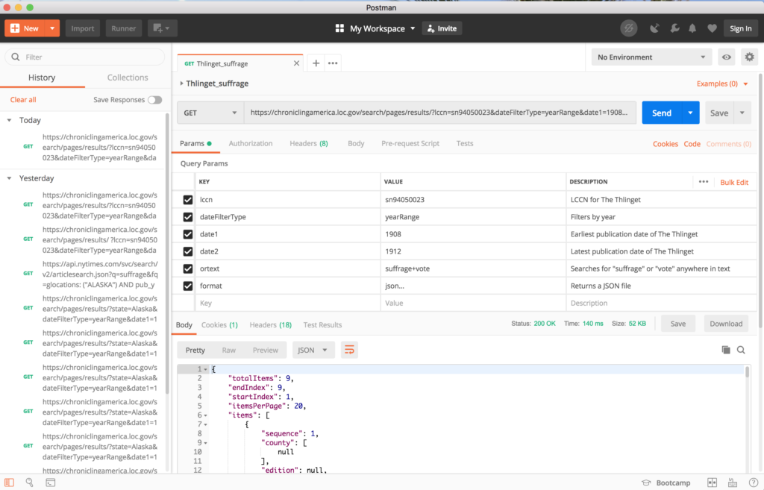Uncheck the date2 parameter checkbox

click(187, 251)
